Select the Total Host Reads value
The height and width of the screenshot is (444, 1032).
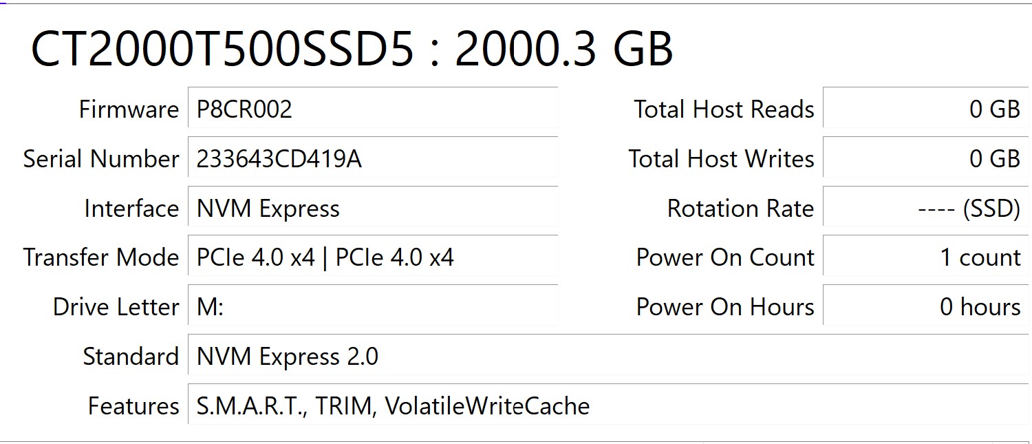(922, 109)
